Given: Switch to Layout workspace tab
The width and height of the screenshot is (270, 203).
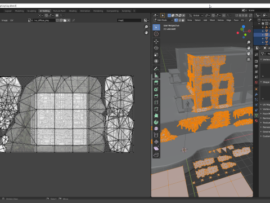Looking at the screenshot, I should 8,11.
